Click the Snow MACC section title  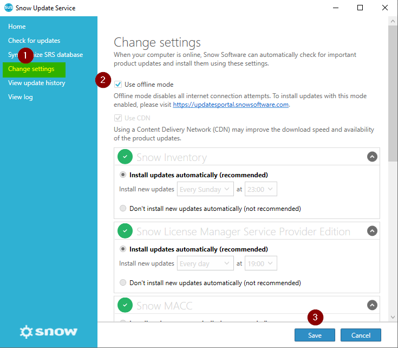coord(165,306)
